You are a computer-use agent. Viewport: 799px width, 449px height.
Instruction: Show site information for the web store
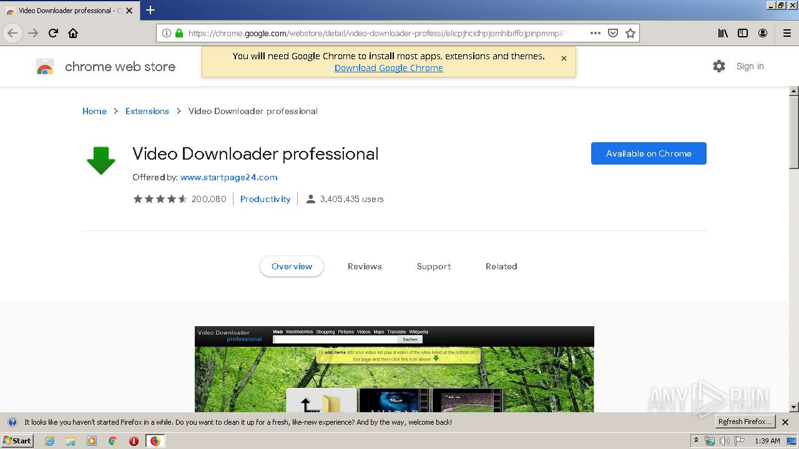[167, 33]
